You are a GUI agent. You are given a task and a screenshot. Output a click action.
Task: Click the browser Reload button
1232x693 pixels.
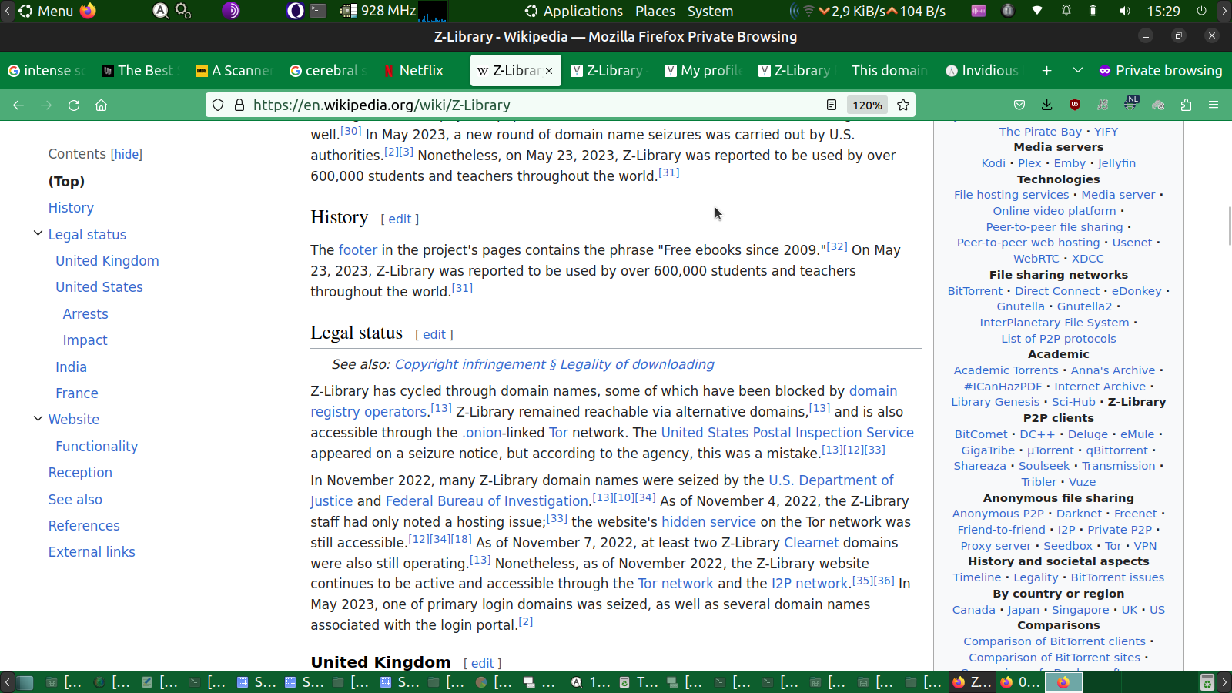74,105
